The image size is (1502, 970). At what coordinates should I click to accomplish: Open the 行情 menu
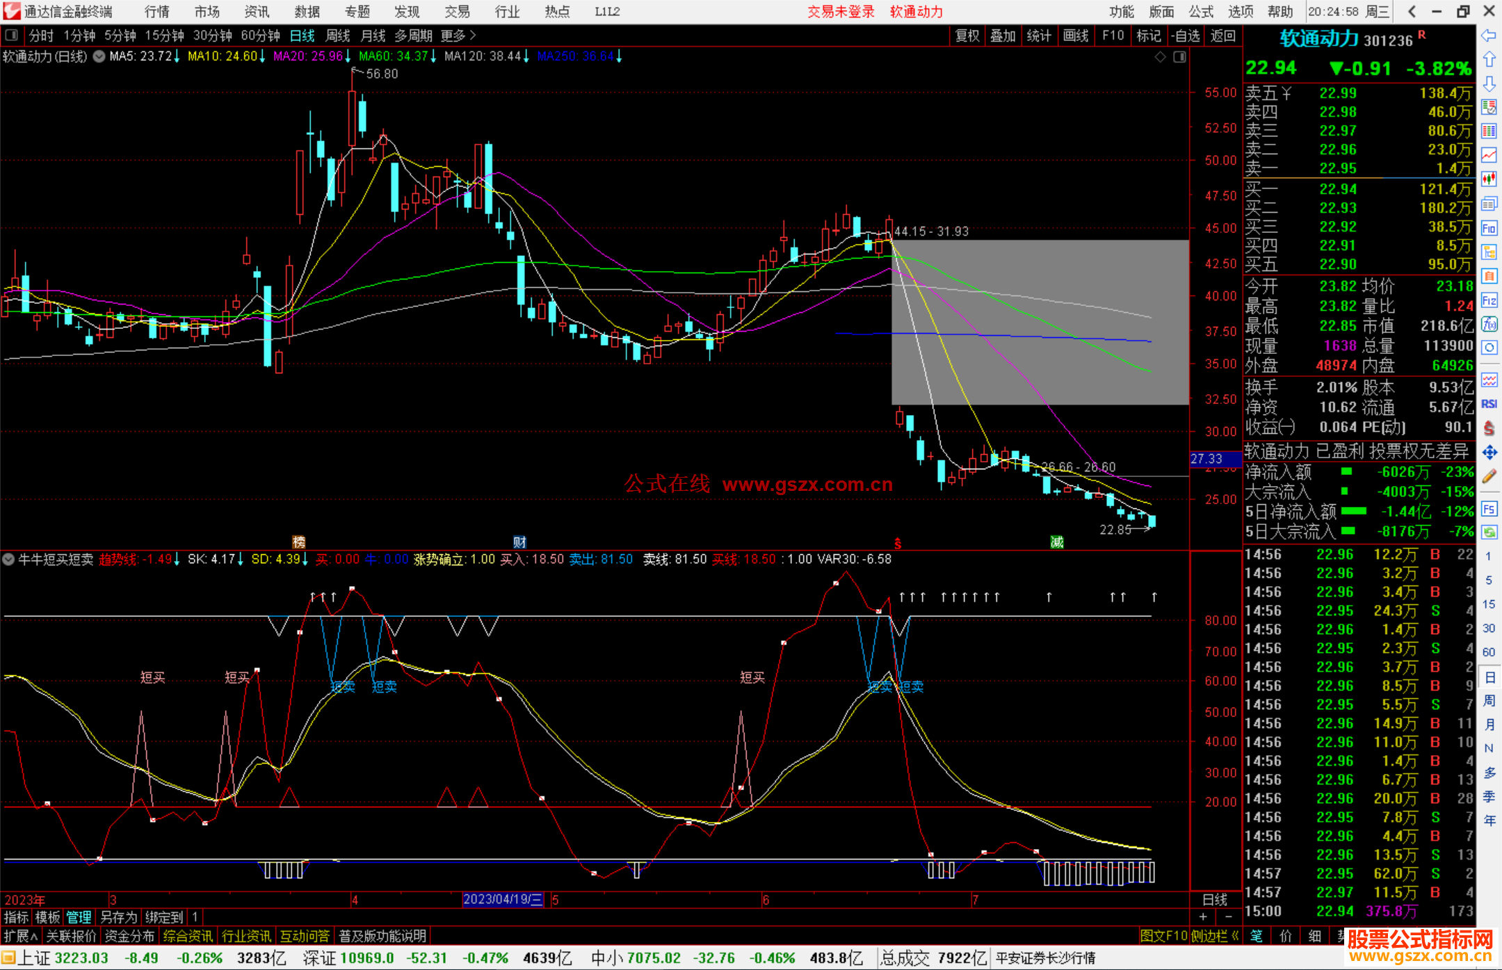[x=157, y=12]
